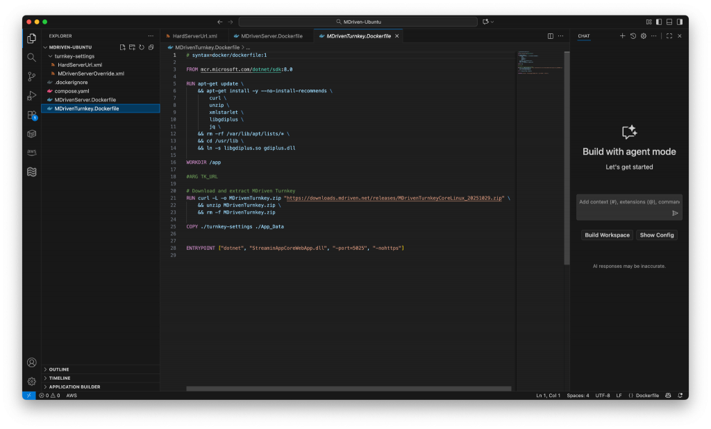Open the AWS Toolkit sidebar icon
The image size is (711, 429).
(31, 152)
